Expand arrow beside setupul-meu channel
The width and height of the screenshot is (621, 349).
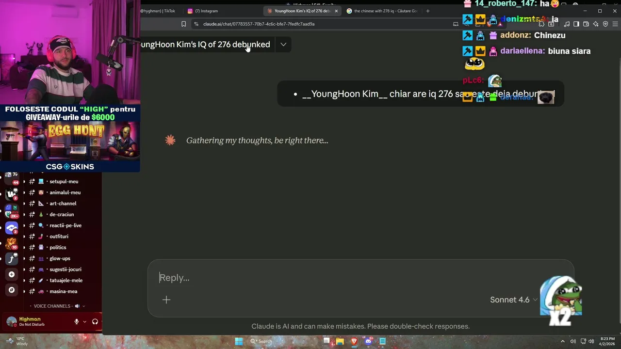point(24,182)
